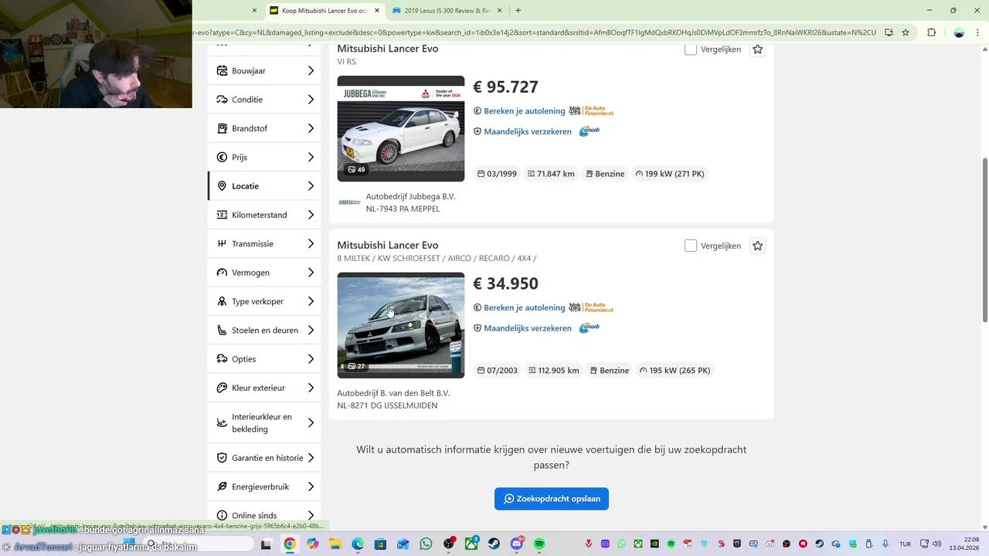Open the Xbox app from the taskbar

[x=471, y=544]
